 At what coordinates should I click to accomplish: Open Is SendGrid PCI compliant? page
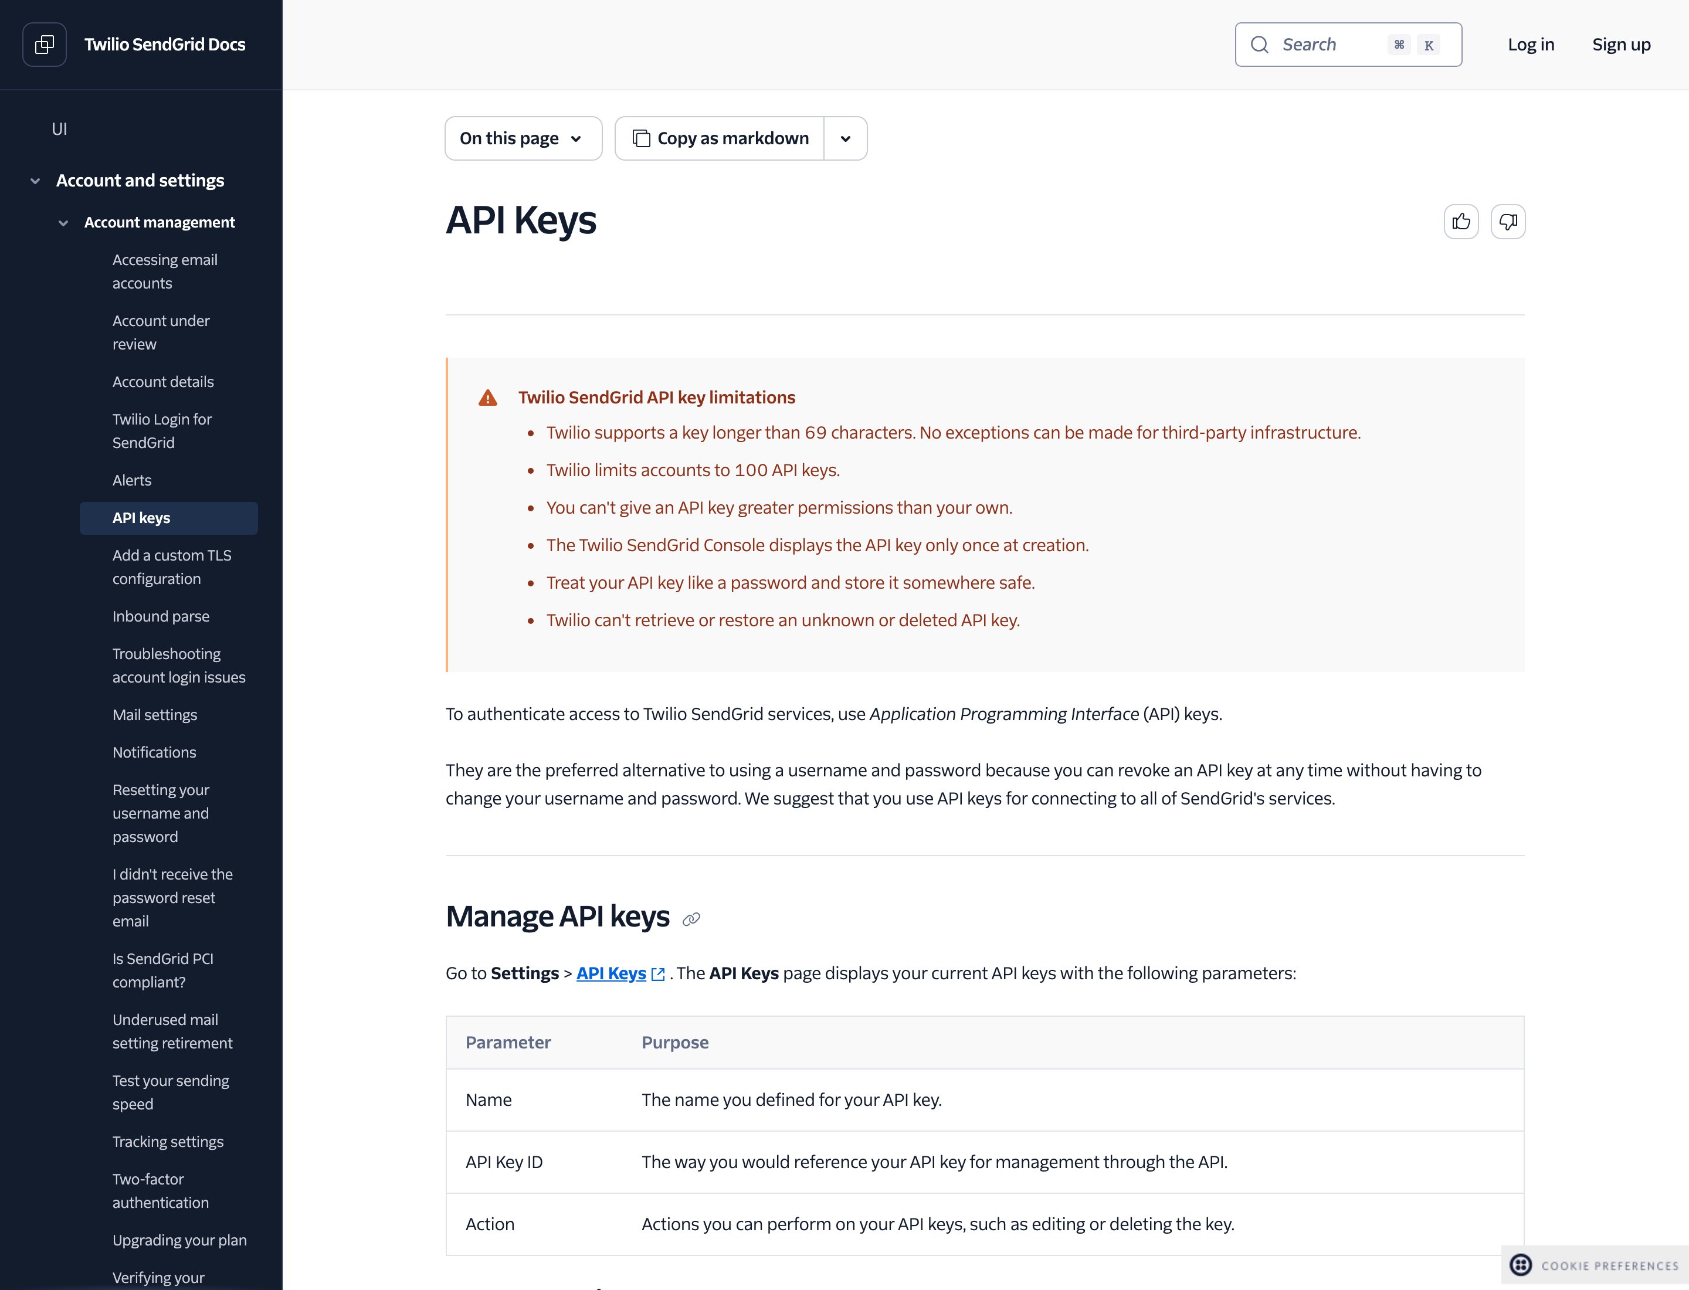[x=163, y=970]
